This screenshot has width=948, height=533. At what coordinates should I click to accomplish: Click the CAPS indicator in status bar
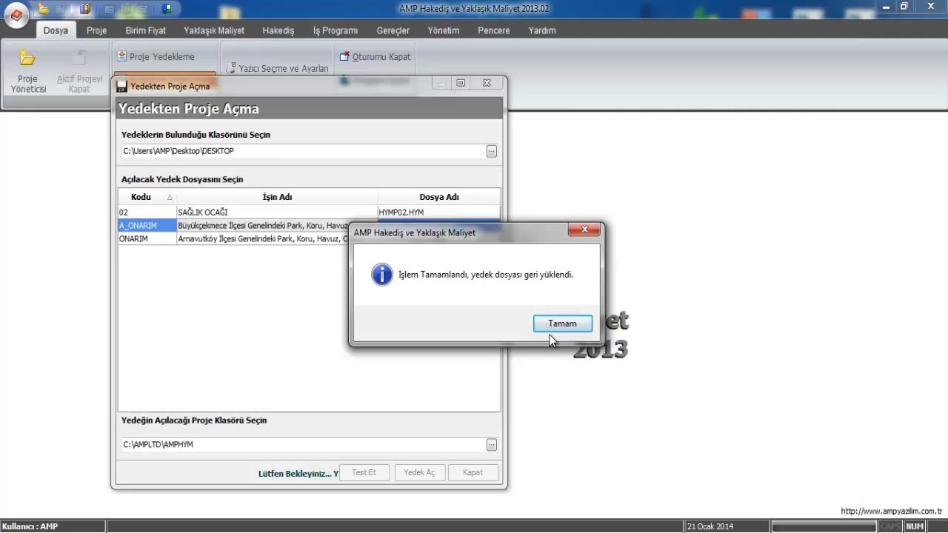891,526
